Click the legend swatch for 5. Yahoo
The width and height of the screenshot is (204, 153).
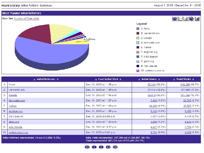pyautogui.click(x=138, y=47)
